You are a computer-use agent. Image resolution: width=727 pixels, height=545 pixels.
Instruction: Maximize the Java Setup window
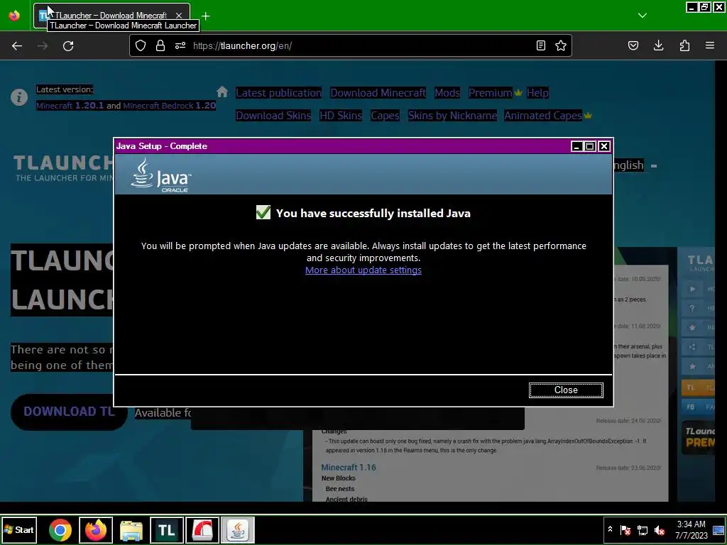590,146
